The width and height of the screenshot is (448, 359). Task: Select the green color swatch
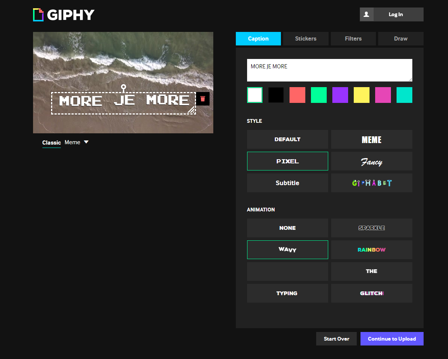(x=319, y=95)
